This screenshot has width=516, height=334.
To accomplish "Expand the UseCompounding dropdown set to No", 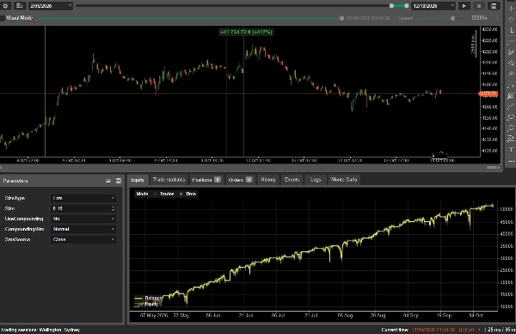I will click(83, 219).
